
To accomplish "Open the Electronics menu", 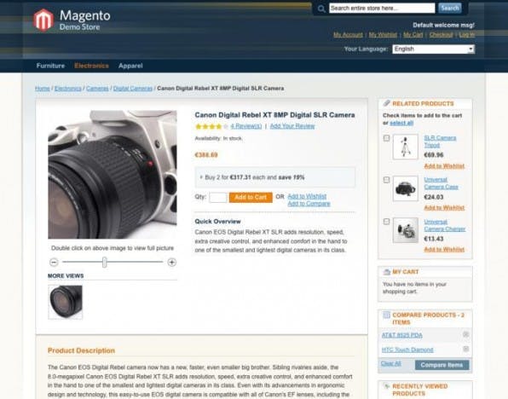I will (92, 66).
